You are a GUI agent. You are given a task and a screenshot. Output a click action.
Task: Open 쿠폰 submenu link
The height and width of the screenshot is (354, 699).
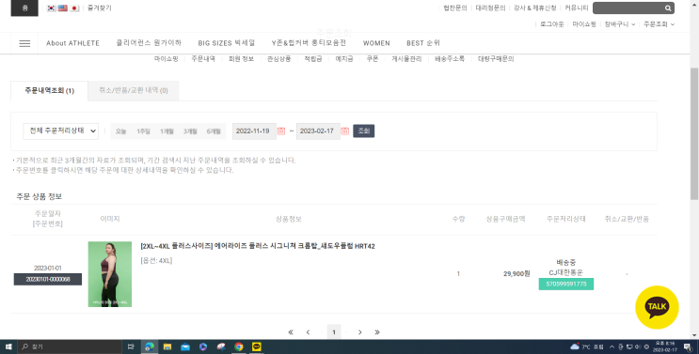[x=373, y=59]
